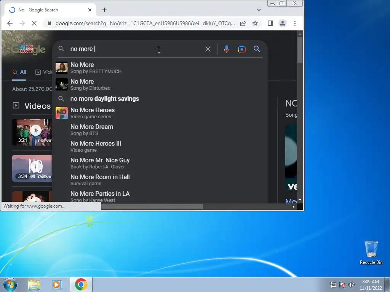Click the Videos section heading

click(x=37, y=106)
